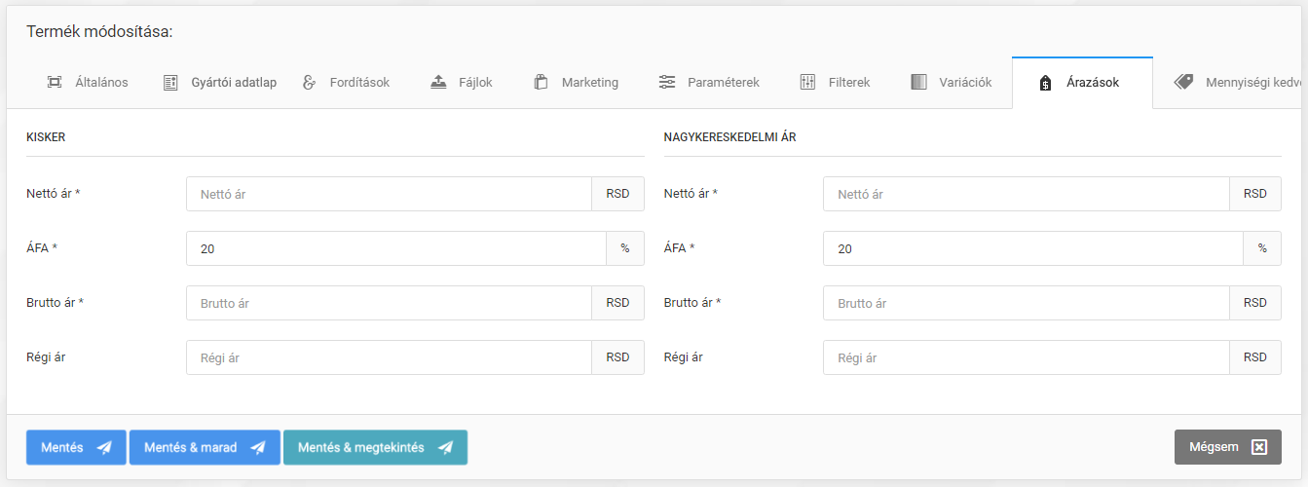The width and height of the screenshot is (1308, 487).
Task: Click the Nagykereskedelmi Brutto ár label
Action: coord(691,303)
